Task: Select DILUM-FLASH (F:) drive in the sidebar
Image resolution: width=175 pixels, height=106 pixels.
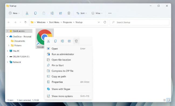Action: (21, 57)
